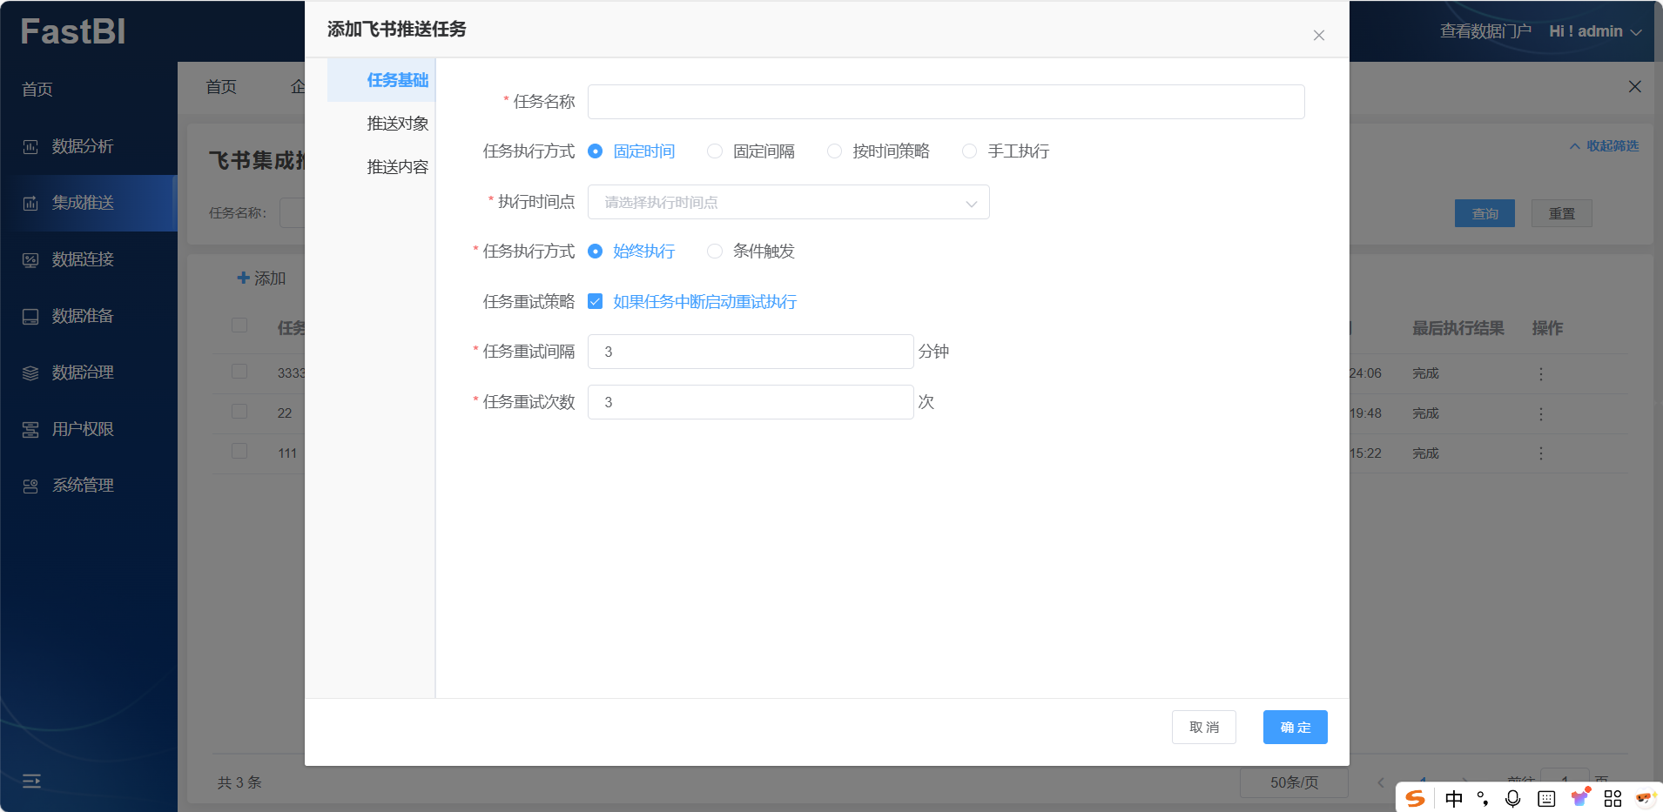Select the 条件触发 radio option
This screenshot has width=1663, height=812.
[x=715, y=252]
